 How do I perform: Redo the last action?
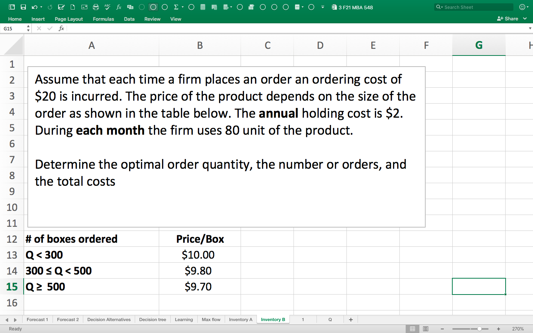tap(50, 7)
